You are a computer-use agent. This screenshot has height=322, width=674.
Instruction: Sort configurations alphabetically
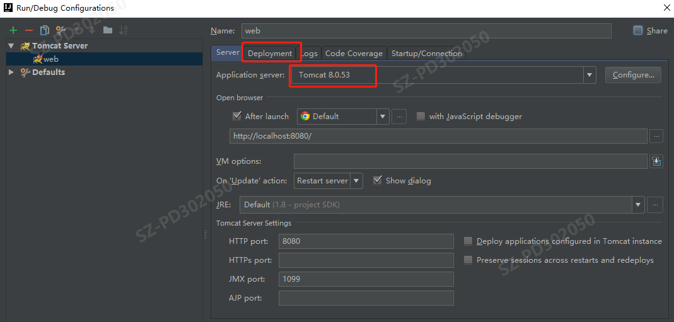(124, 30)
